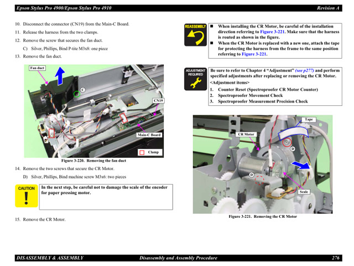The image size is (354, 266).
Task: Open the 'see p277' adjustment link
Action: 307,71
